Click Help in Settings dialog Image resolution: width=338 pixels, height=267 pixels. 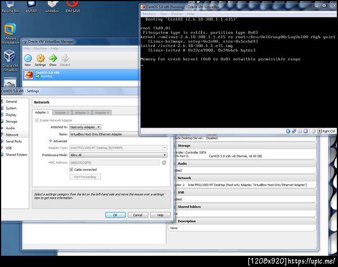(160, 215)
